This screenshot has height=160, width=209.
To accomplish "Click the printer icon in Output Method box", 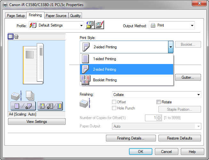I will pyautogui.click(x=153, y=25).
